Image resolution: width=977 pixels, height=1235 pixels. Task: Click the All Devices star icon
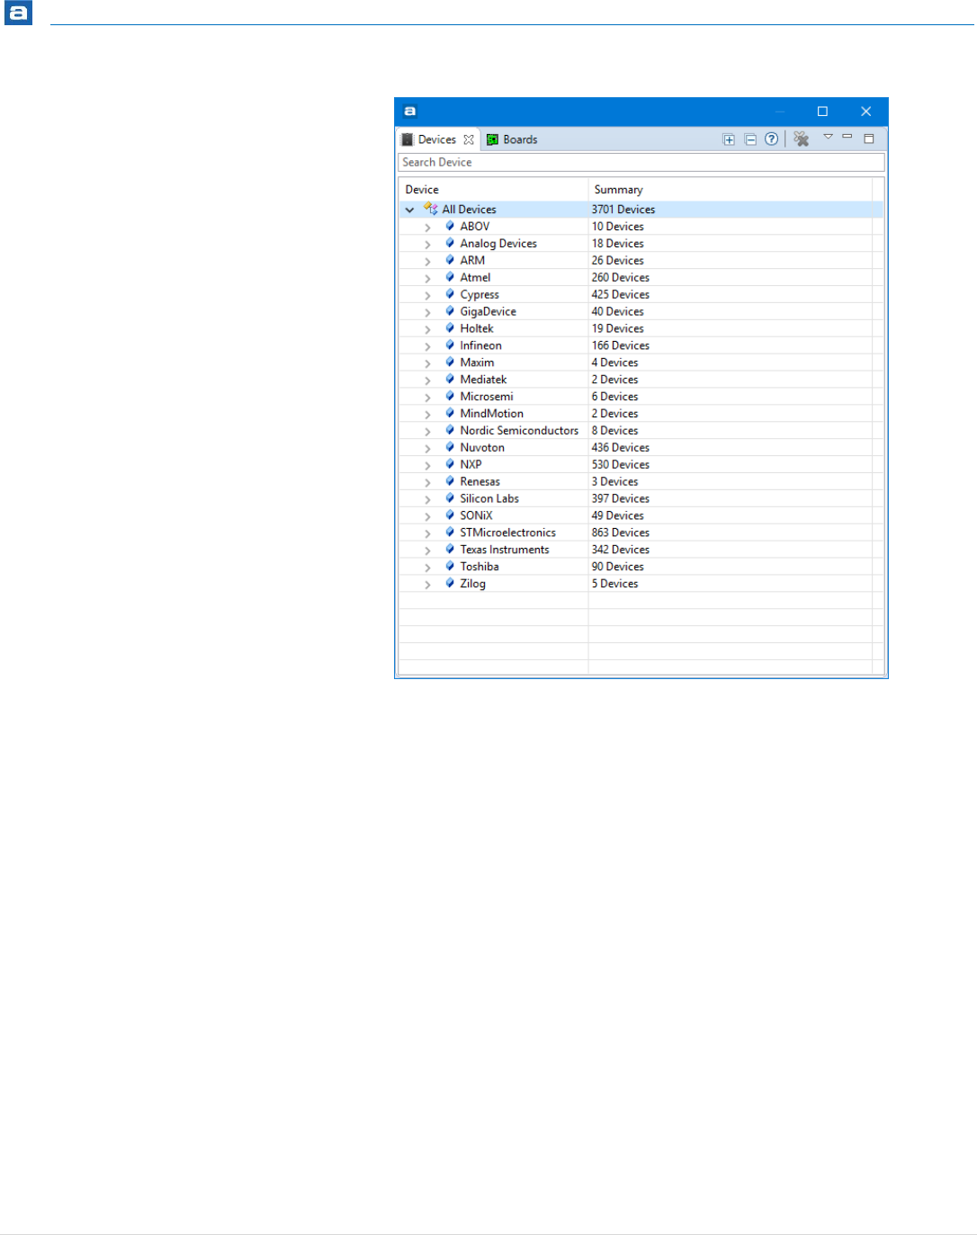click(431, 209)
